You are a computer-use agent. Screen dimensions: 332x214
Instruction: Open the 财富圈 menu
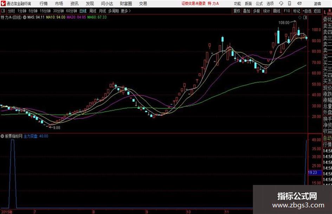point(126,4)
